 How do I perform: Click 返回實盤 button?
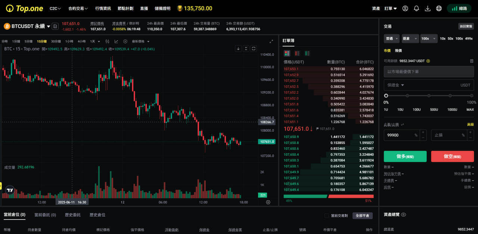[466, 26]
